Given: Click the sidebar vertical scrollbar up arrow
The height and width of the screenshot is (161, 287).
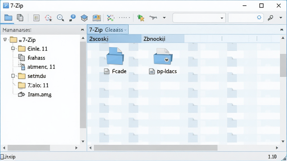Looking at the screenshot, I should click(x=83, y=38).
